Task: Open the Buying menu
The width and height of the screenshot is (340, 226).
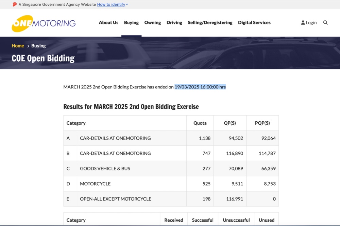Action: pos(131,23)
